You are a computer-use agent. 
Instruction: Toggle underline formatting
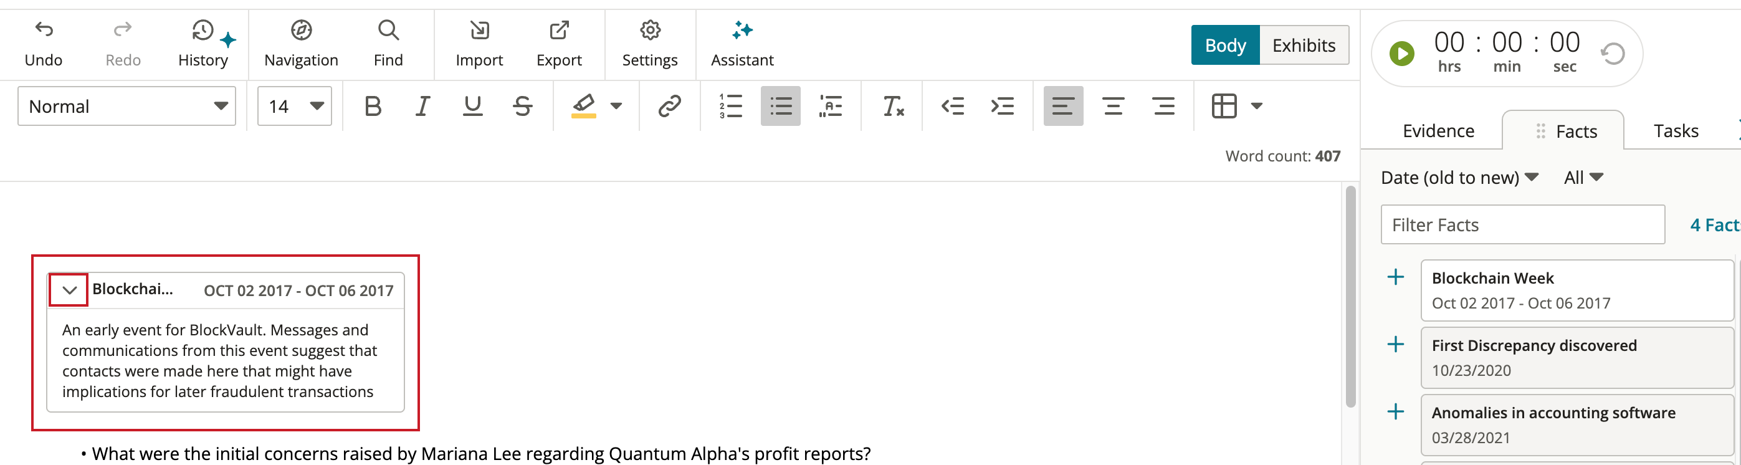point(472,106)
